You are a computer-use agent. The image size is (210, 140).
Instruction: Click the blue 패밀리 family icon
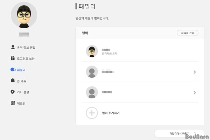coord(13,70)
